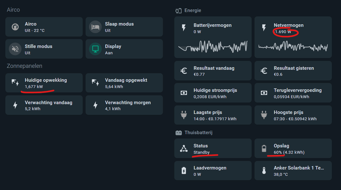Toggle the Slaap modus bed icon
The height and width of the screenshot is (190, 341).
(x=95, y=27)
